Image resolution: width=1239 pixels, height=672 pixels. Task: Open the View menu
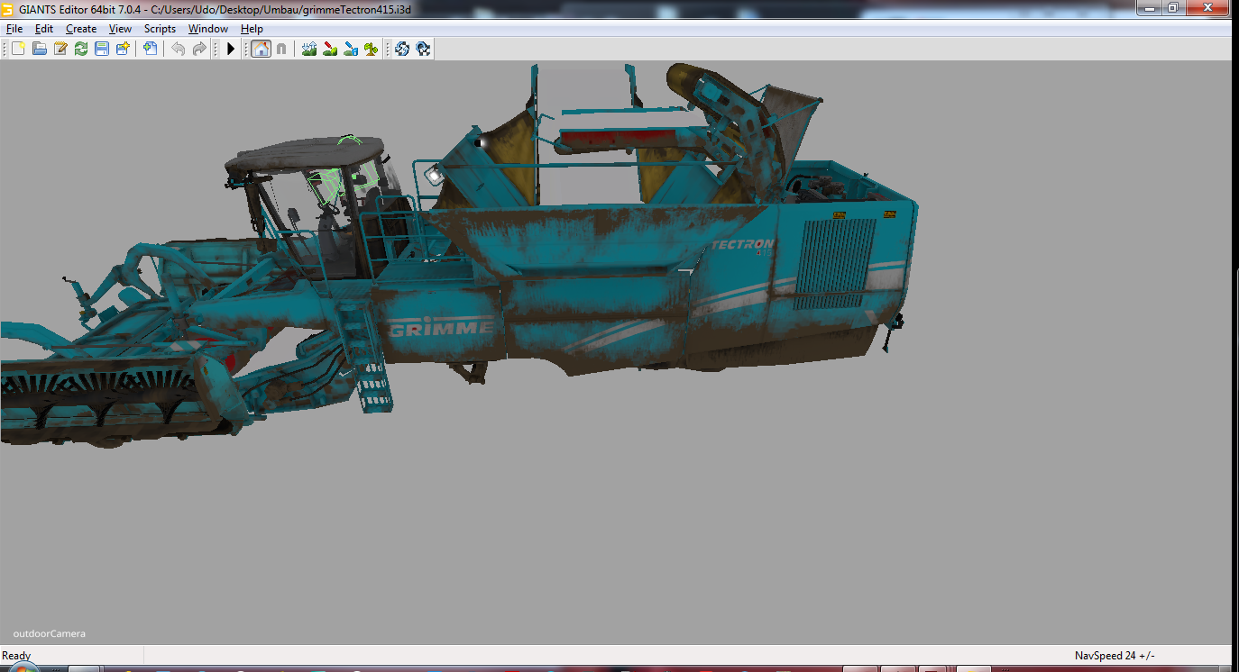[120, 29]
